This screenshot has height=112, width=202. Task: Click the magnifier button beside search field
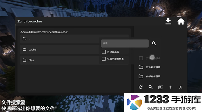154,43
